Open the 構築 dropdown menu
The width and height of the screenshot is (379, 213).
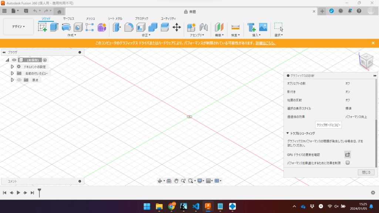[x=219, y=35]
